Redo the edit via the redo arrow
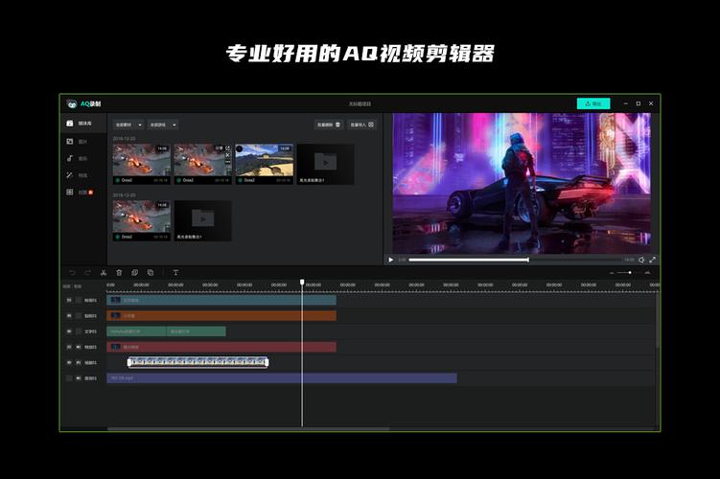 [x=87, y=272]
